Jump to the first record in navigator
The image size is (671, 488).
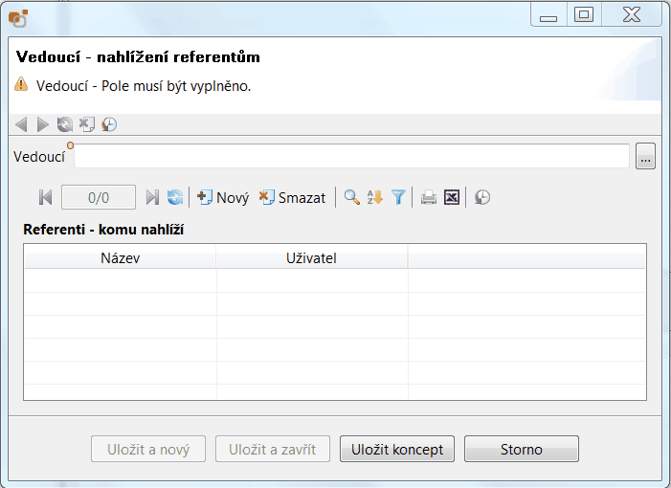45,198
